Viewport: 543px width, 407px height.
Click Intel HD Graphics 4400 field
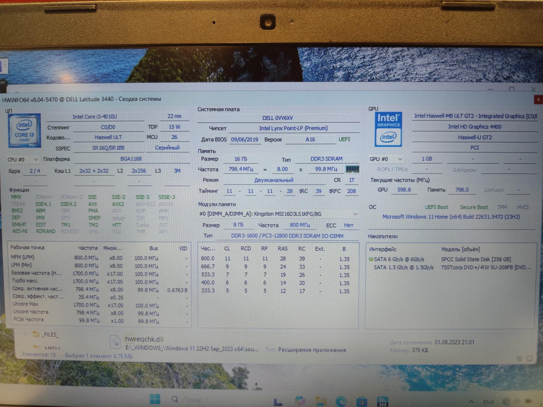pos(475,127)
